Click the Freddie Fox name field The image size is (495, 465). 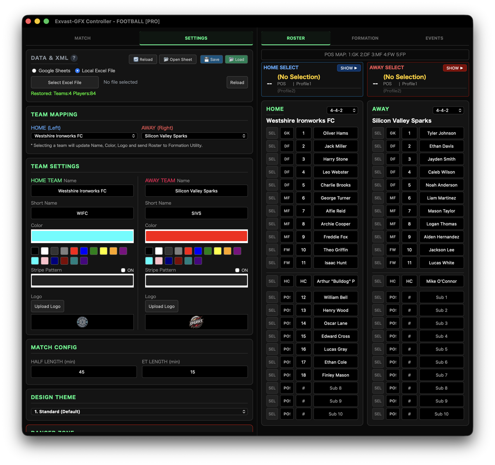click(x=336, y=237)
